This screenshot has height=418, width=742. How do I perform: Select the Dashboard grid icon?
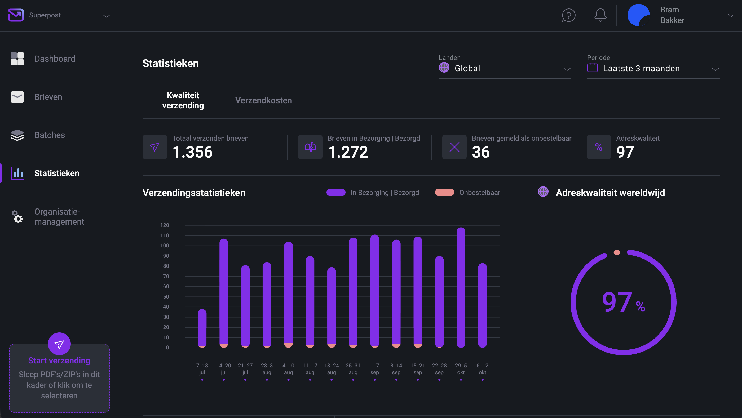click(x=17, y=59)
